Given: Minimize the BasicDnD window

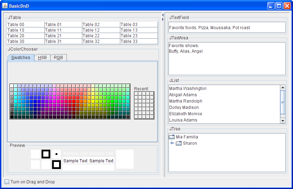Looking at the screenshot, I should (271, 6).
